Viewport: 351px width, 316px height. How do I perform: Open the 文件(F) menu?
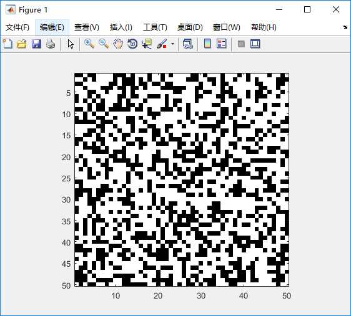pos(17,27)
